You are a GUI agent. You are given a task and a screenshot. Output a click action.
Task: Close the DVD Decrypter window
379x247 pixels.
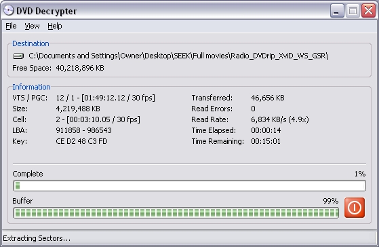click(368, 11)
